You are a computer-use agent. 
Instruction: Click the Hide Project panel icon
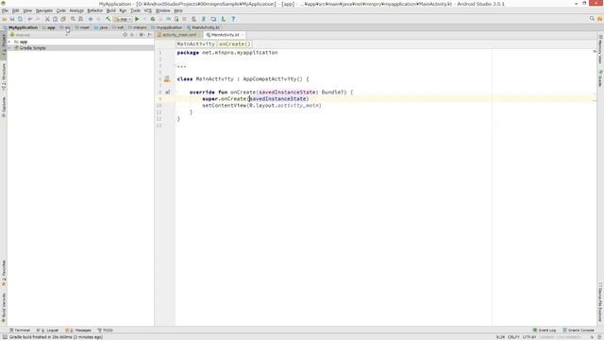(149, 35)
